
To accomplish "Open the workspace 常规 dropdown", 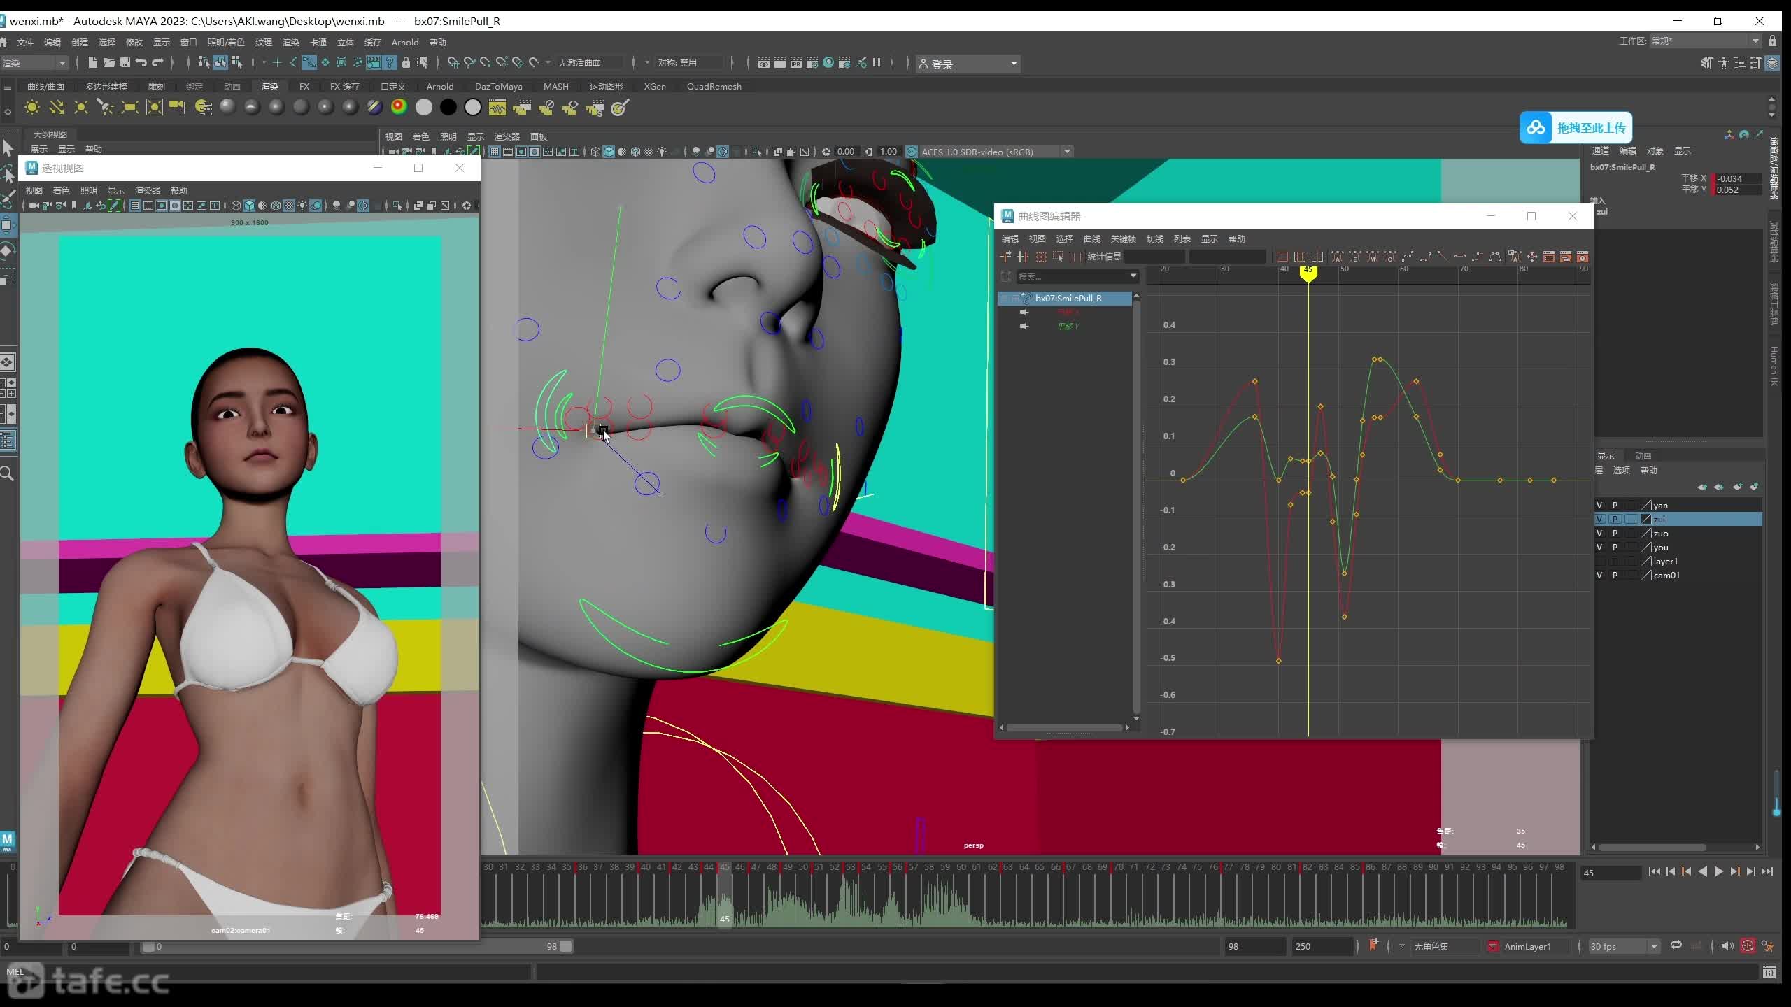I will click(1705, 41).
